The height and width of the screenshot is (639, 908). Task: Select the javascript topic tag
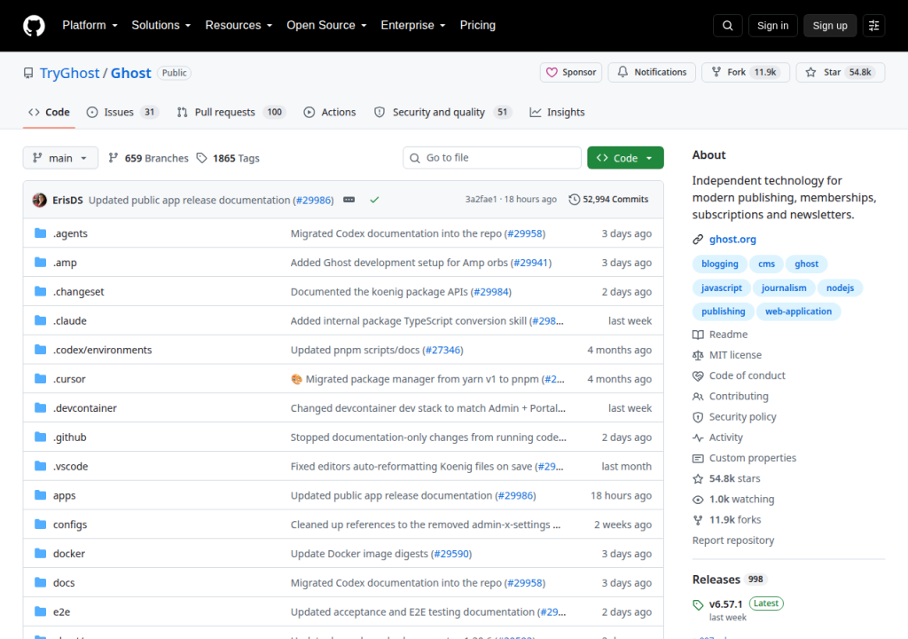coord(722,288)
